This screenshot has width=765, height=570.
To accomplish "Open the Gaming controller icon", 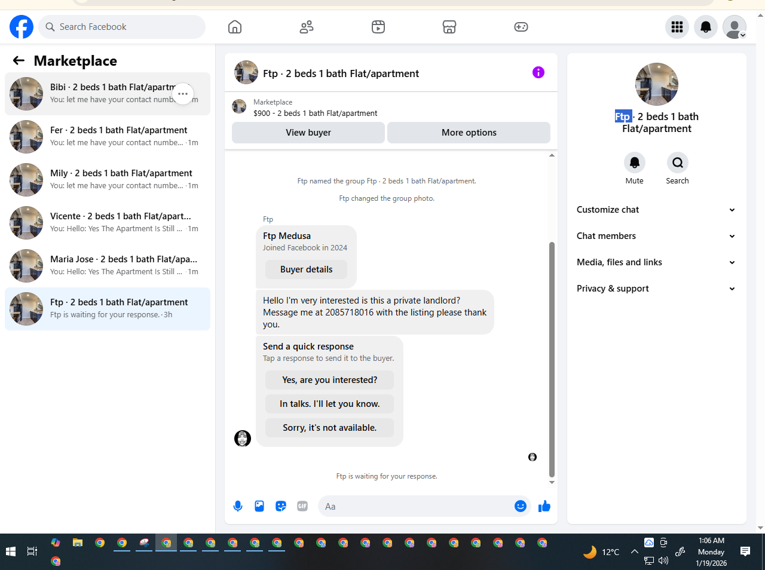I will pyautogui.click(x=521, y=27).
